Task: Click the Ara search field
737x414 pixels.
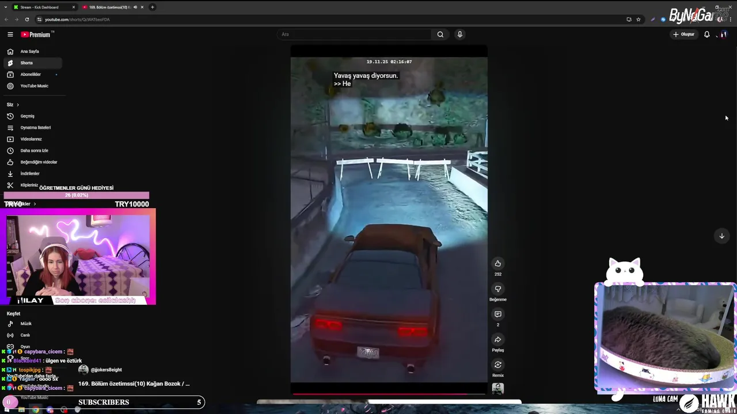Action: [354, 34]
